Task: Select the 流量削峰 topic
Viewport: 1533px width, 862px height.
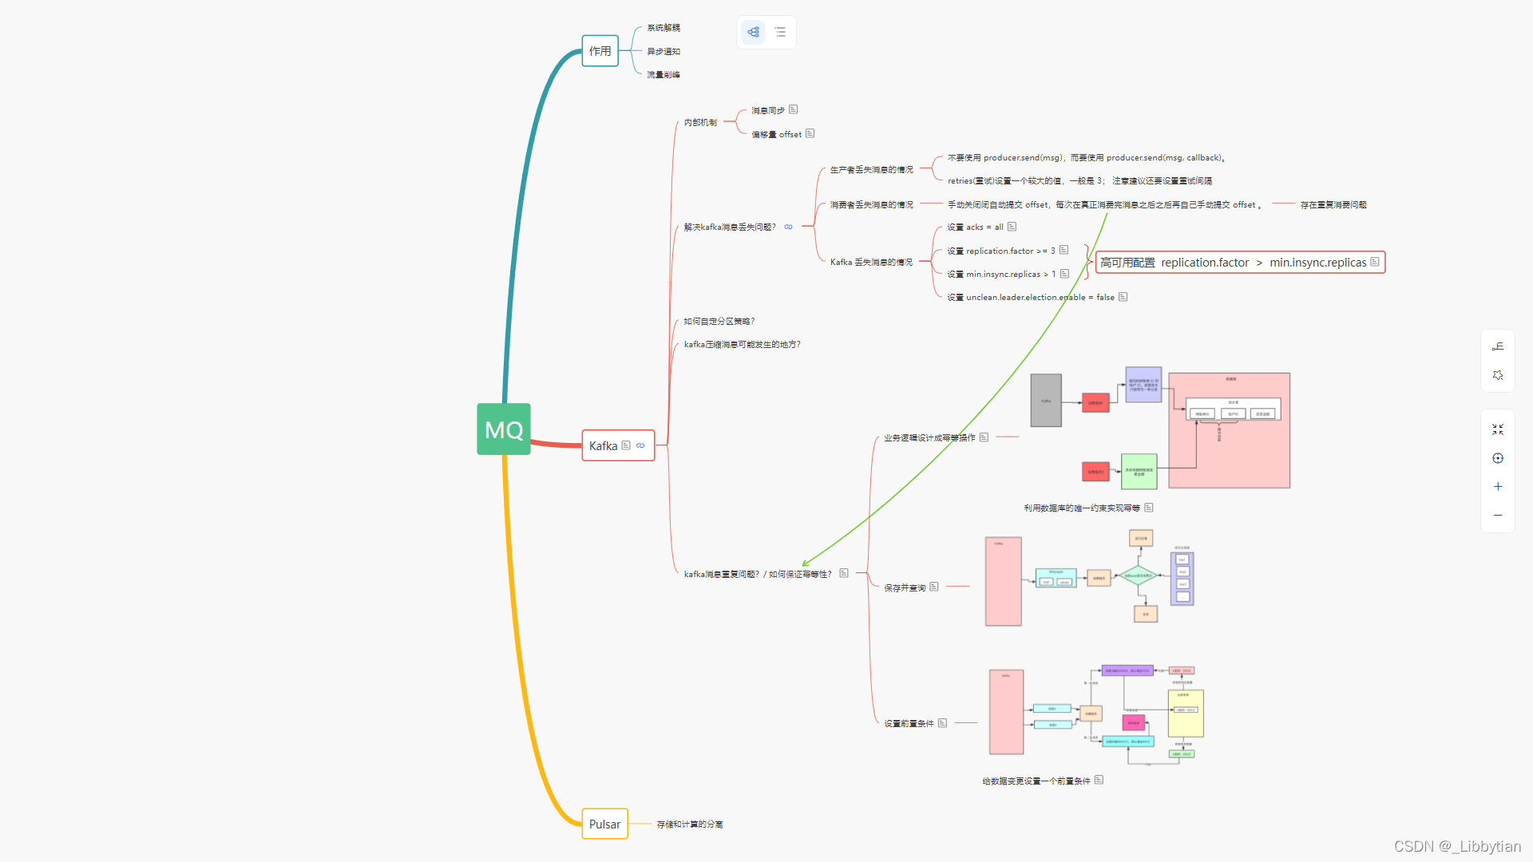Action: (664, 74)
